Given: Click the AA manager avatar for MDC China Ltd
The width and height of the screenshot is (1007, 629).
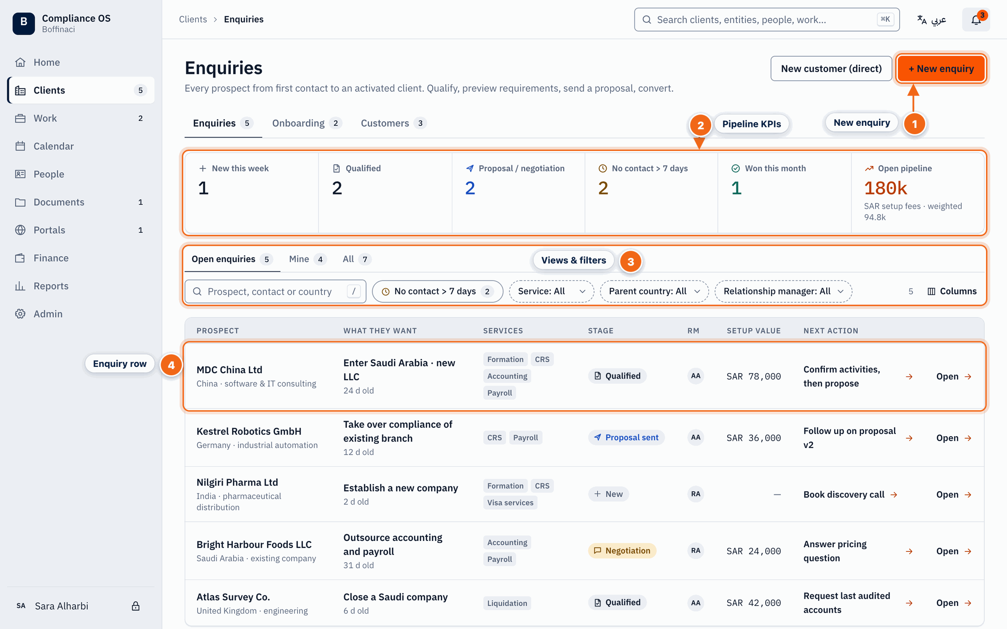Looking at the screenshot, I should [x=695, y=376].
